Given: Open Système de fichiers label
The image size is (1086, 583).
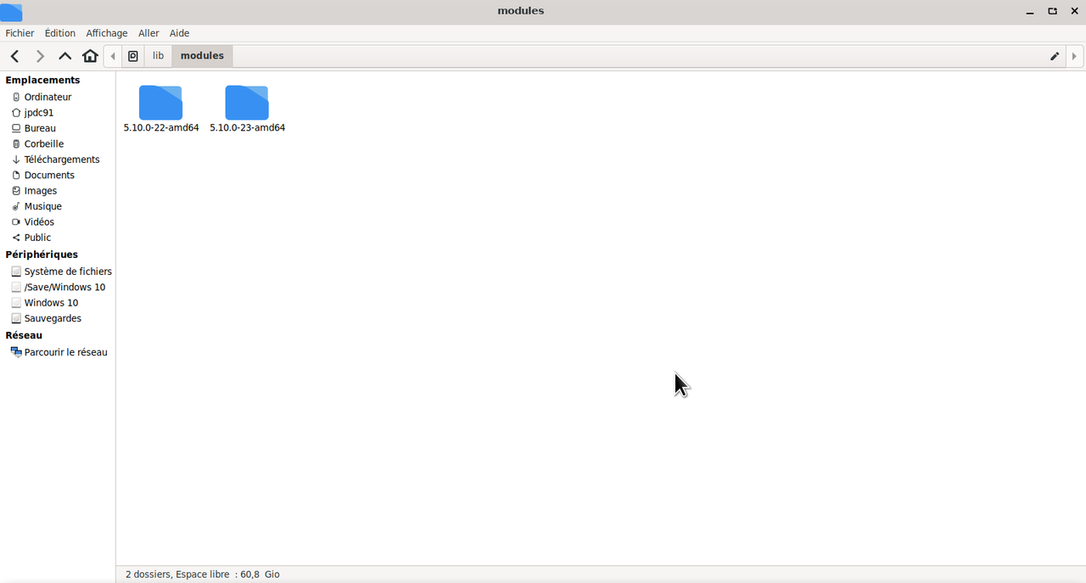Looking at the screenshot, I should [x=68, y=272].
